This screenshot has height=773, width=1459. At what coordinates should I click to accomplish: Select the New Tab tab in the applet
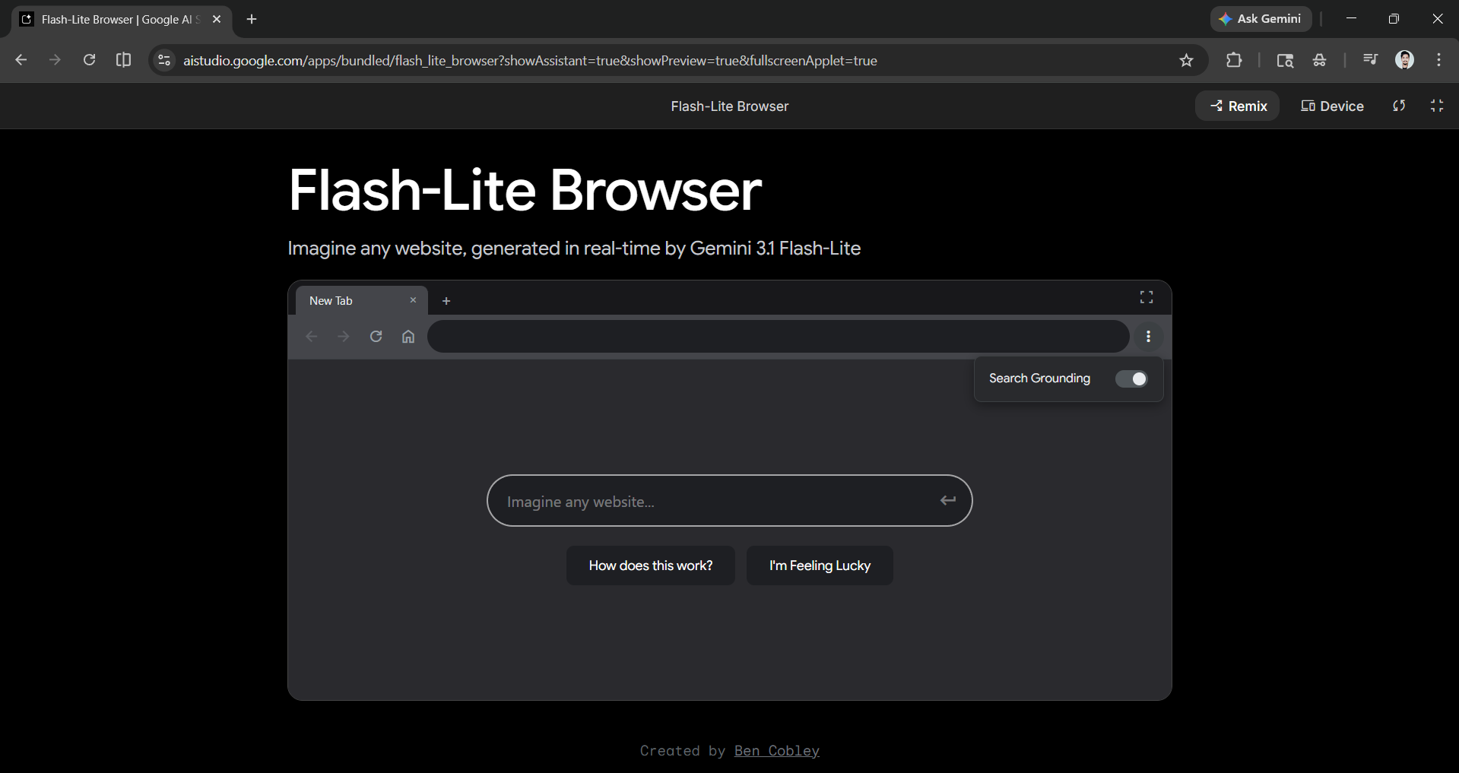(330, 300)
